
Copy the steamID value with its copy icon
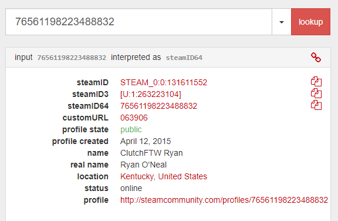316,82
